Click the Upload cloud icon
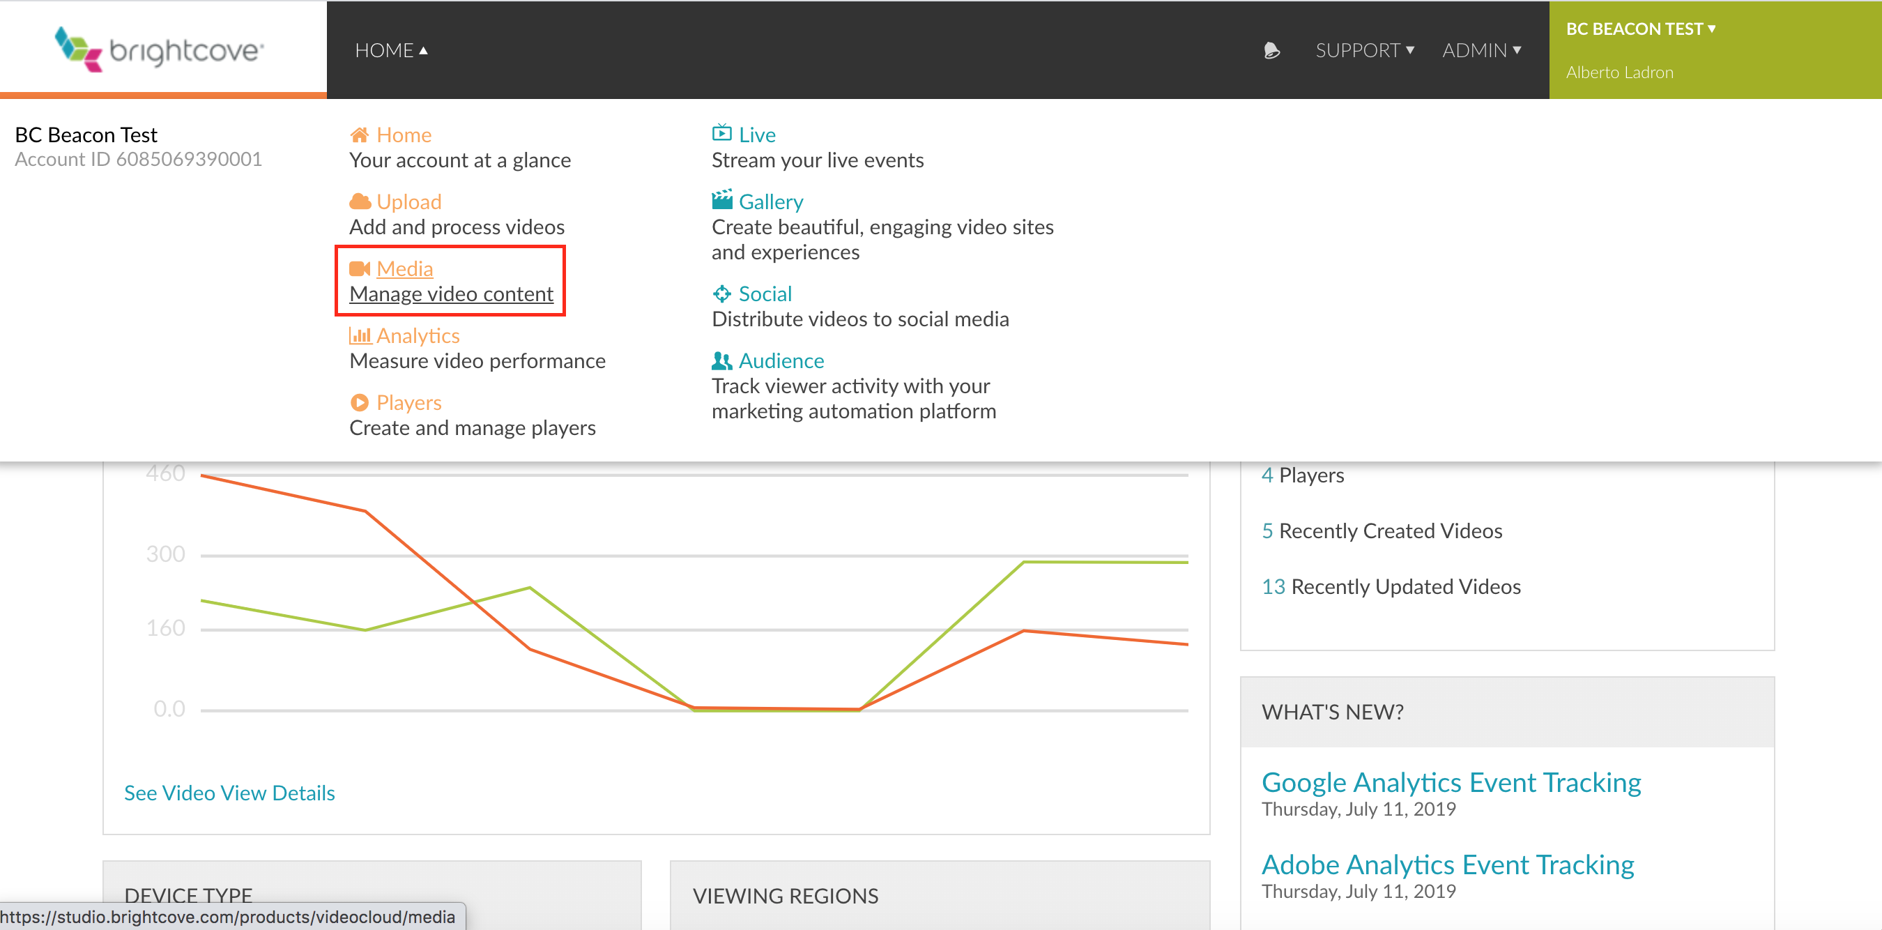This screenshot has width=1882, height=930. (360, 201)
